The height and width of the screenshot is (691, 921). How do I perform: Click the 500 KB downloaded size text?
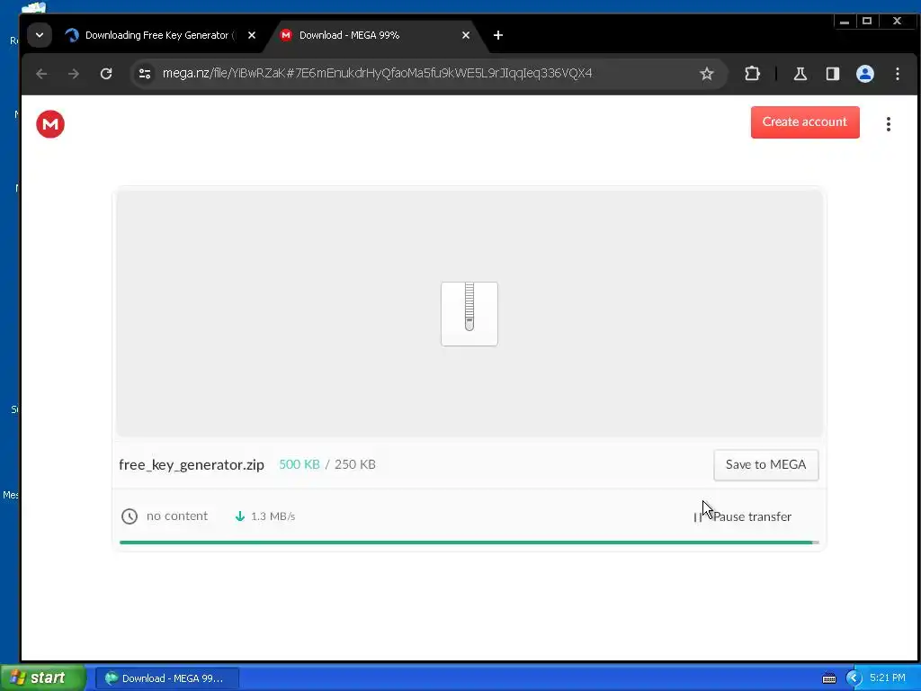(x=299, y=464)
